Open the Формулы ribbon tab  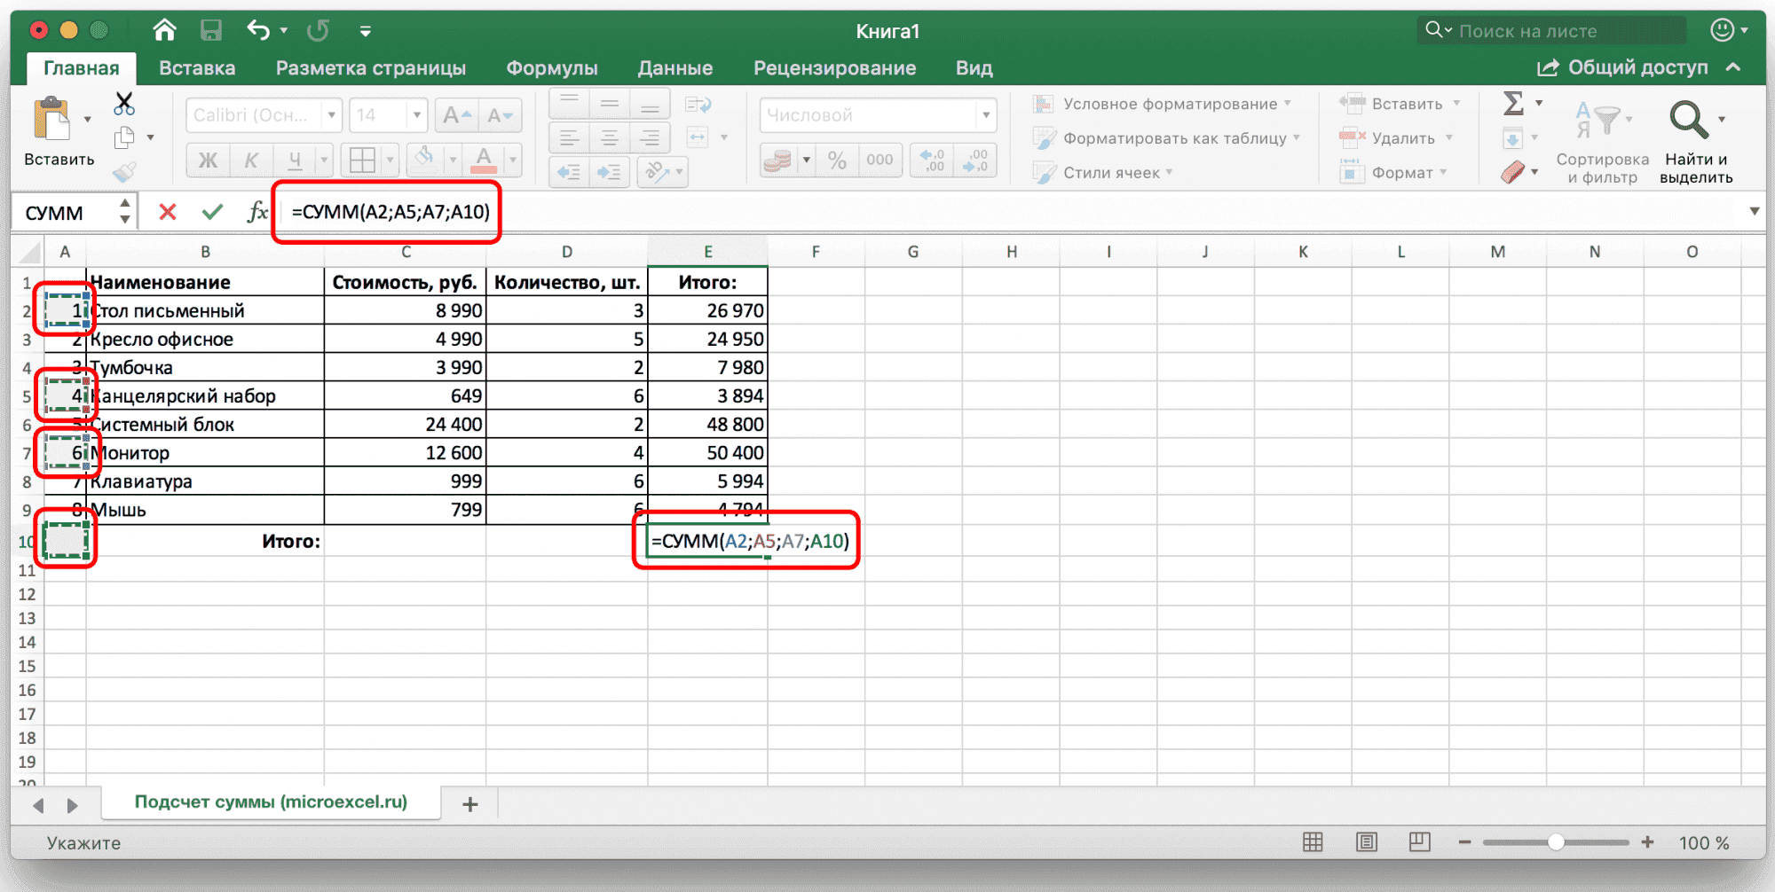click(551, 68)
